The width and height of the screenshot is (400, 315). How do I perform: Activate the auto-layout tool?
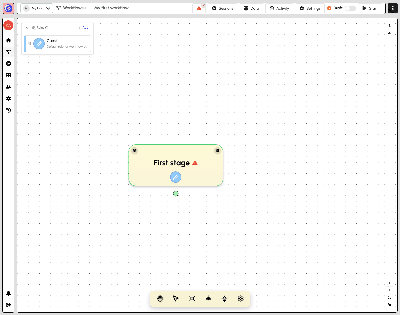pos(208,299)
